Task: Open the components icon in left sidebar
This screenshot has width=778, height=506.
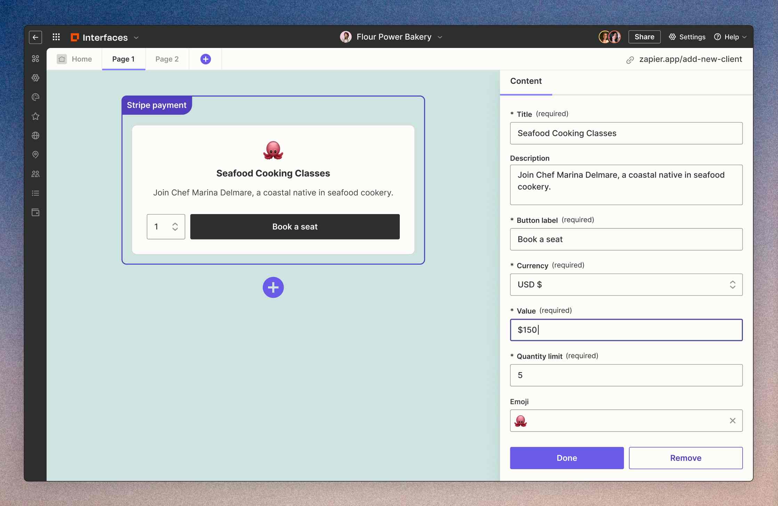Action: tap(35, 59)
